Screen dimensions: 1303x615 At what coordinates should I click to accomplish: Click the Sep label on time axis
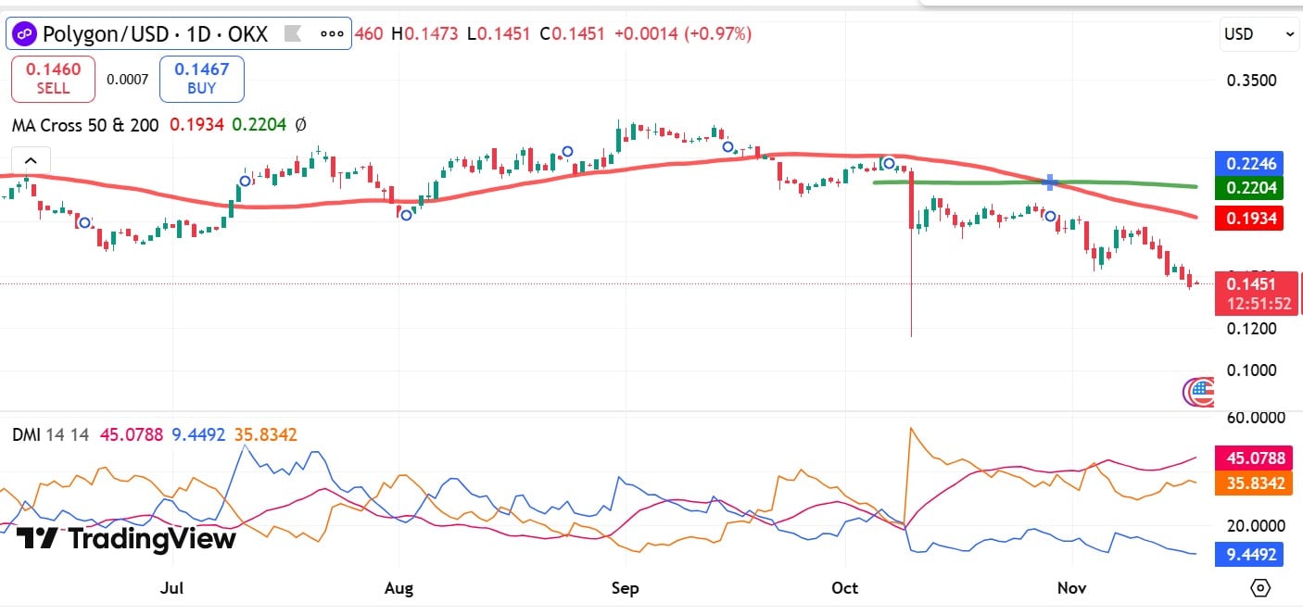point(626,588)
